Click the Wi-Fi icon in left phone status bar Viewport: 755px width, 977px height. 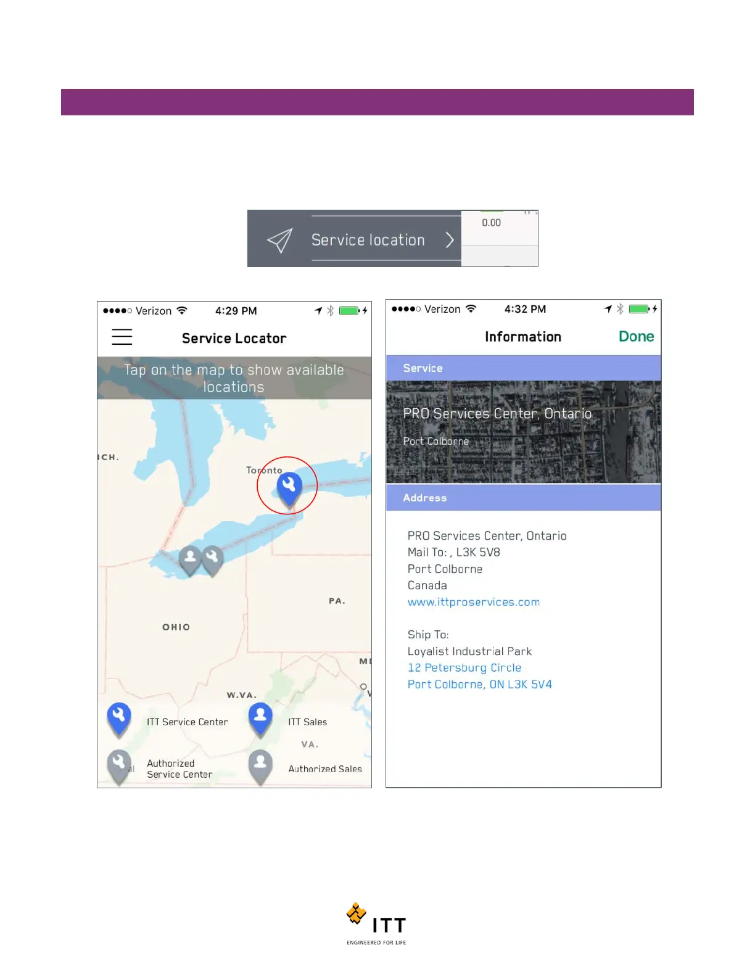pos(181,310)
